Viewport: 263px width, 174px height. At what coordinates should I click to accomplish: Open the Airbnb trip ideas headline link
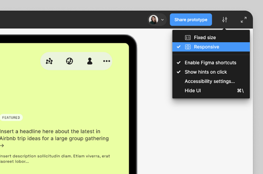54,135
